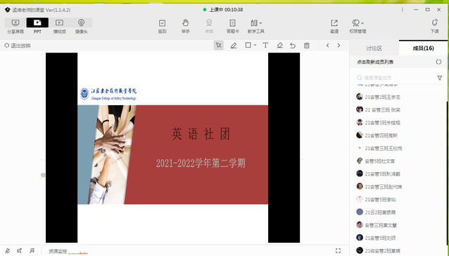The height and width of the screenshot is (256, 449).
Task: Click the undo arrow icon
Action: click(293, 46)
